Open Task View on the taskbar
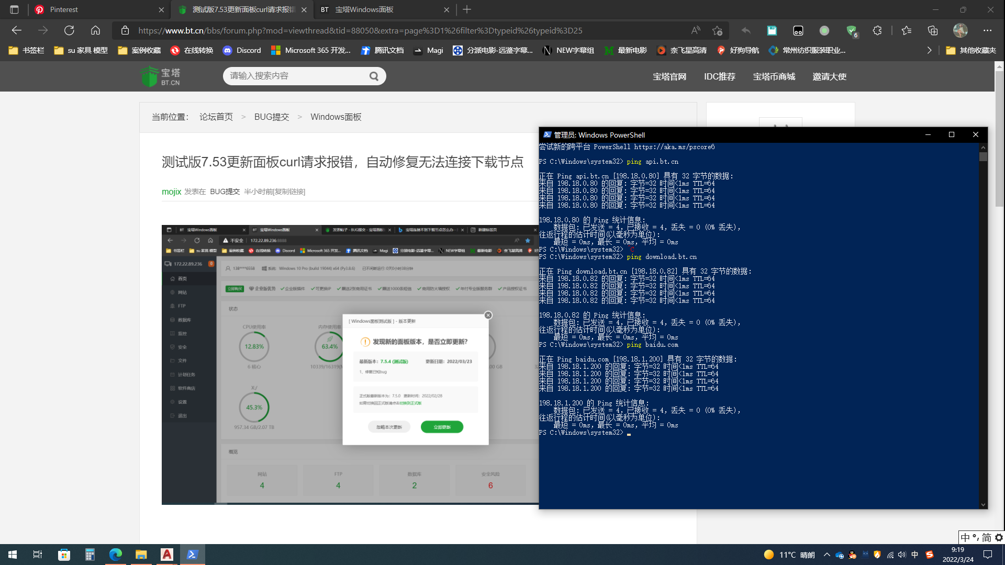 38,555
